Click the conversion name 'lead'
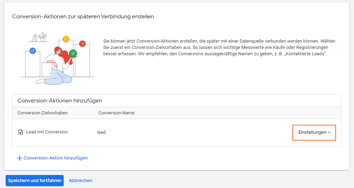Viewport: 354px width, 188px height. 101,132
